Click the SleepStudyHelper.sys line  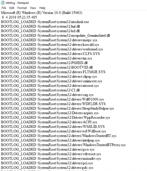(57, 109)
